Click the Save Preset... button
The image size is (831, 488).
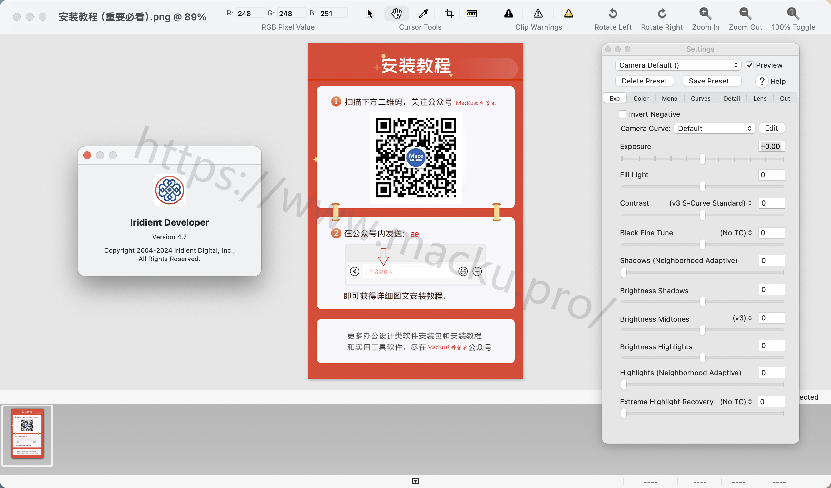712,81
